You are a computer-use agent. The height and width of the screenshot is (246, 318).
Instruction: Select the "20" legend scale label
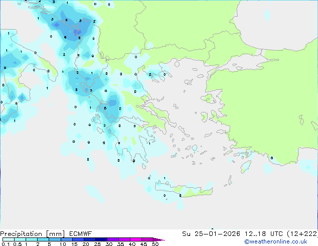[x=86, y=244]
